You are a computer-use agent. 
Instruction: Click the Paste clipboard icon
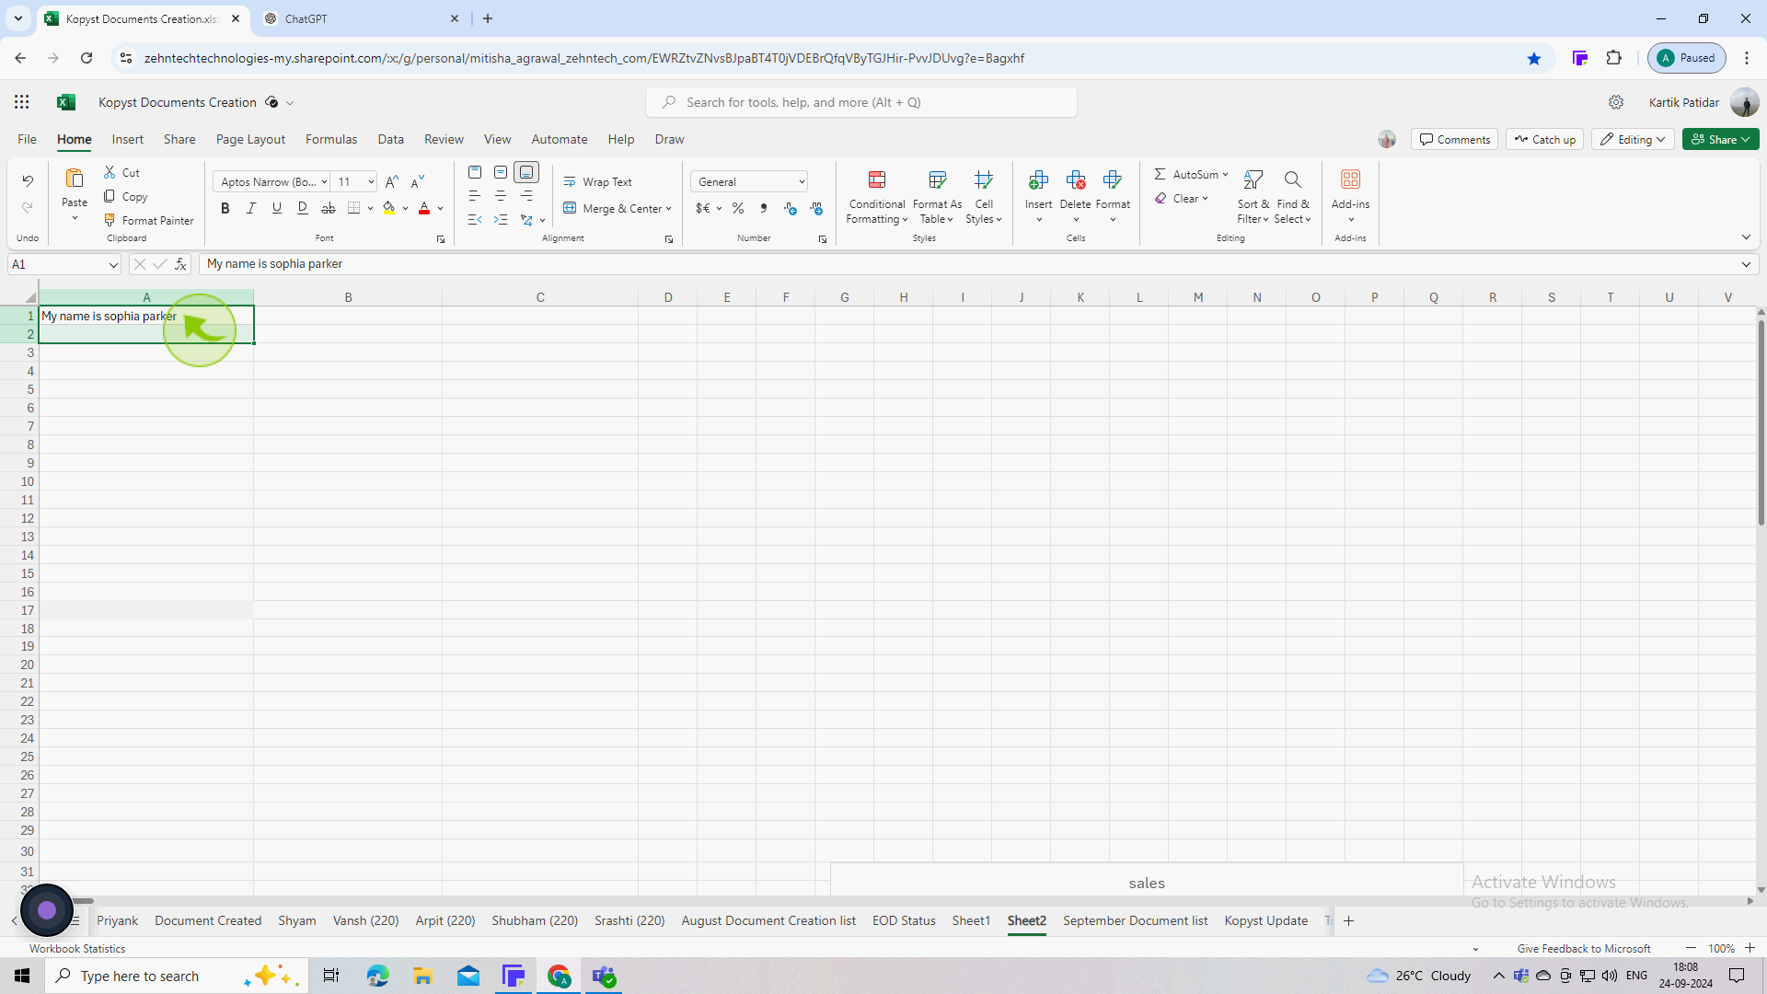point(75,179)
